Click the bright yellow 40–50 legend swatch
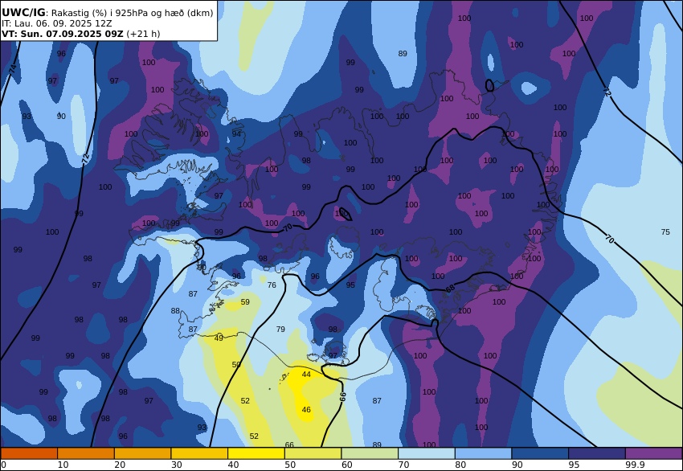This screenshot has width=683, height=471. 256,453
